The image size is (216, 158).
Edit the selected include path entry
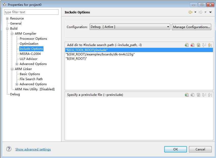[198, 45]
